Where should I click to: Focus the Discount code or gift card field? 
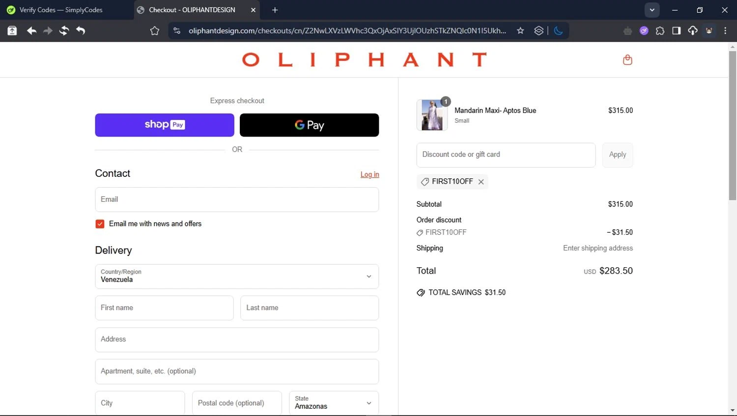(x=506, y=155)
